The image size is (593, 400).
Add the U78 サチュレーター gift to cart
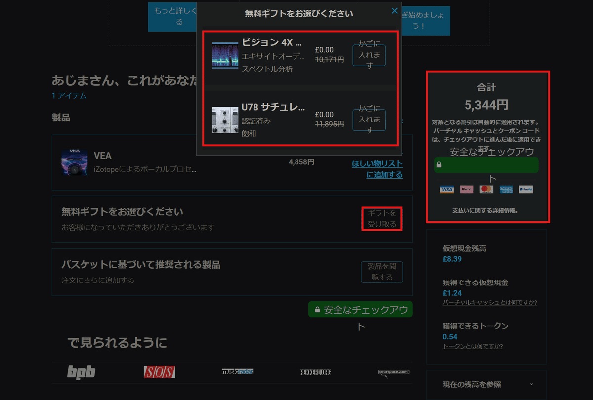tap(369, 120)
